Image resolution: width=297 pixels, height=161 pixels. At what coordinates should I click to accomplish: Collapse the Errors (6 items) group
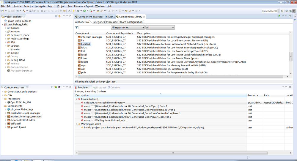coord(76,99)
